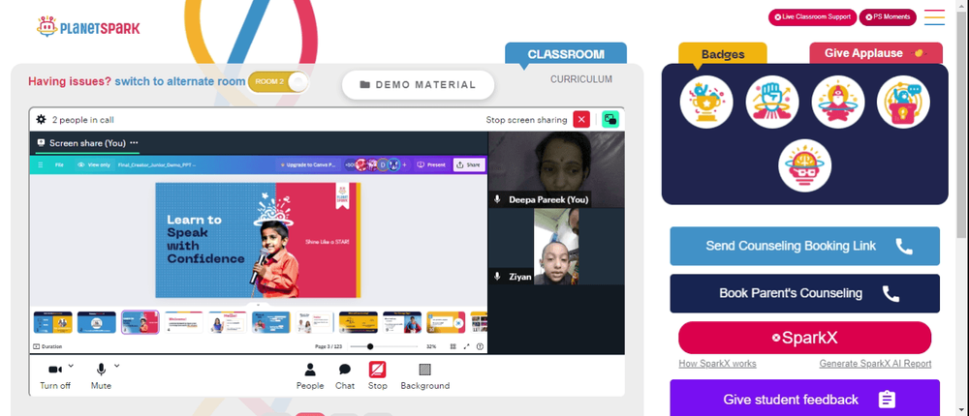Award the speaking lightbulb badge
969x416 pixels.
[x=903, y=102]
